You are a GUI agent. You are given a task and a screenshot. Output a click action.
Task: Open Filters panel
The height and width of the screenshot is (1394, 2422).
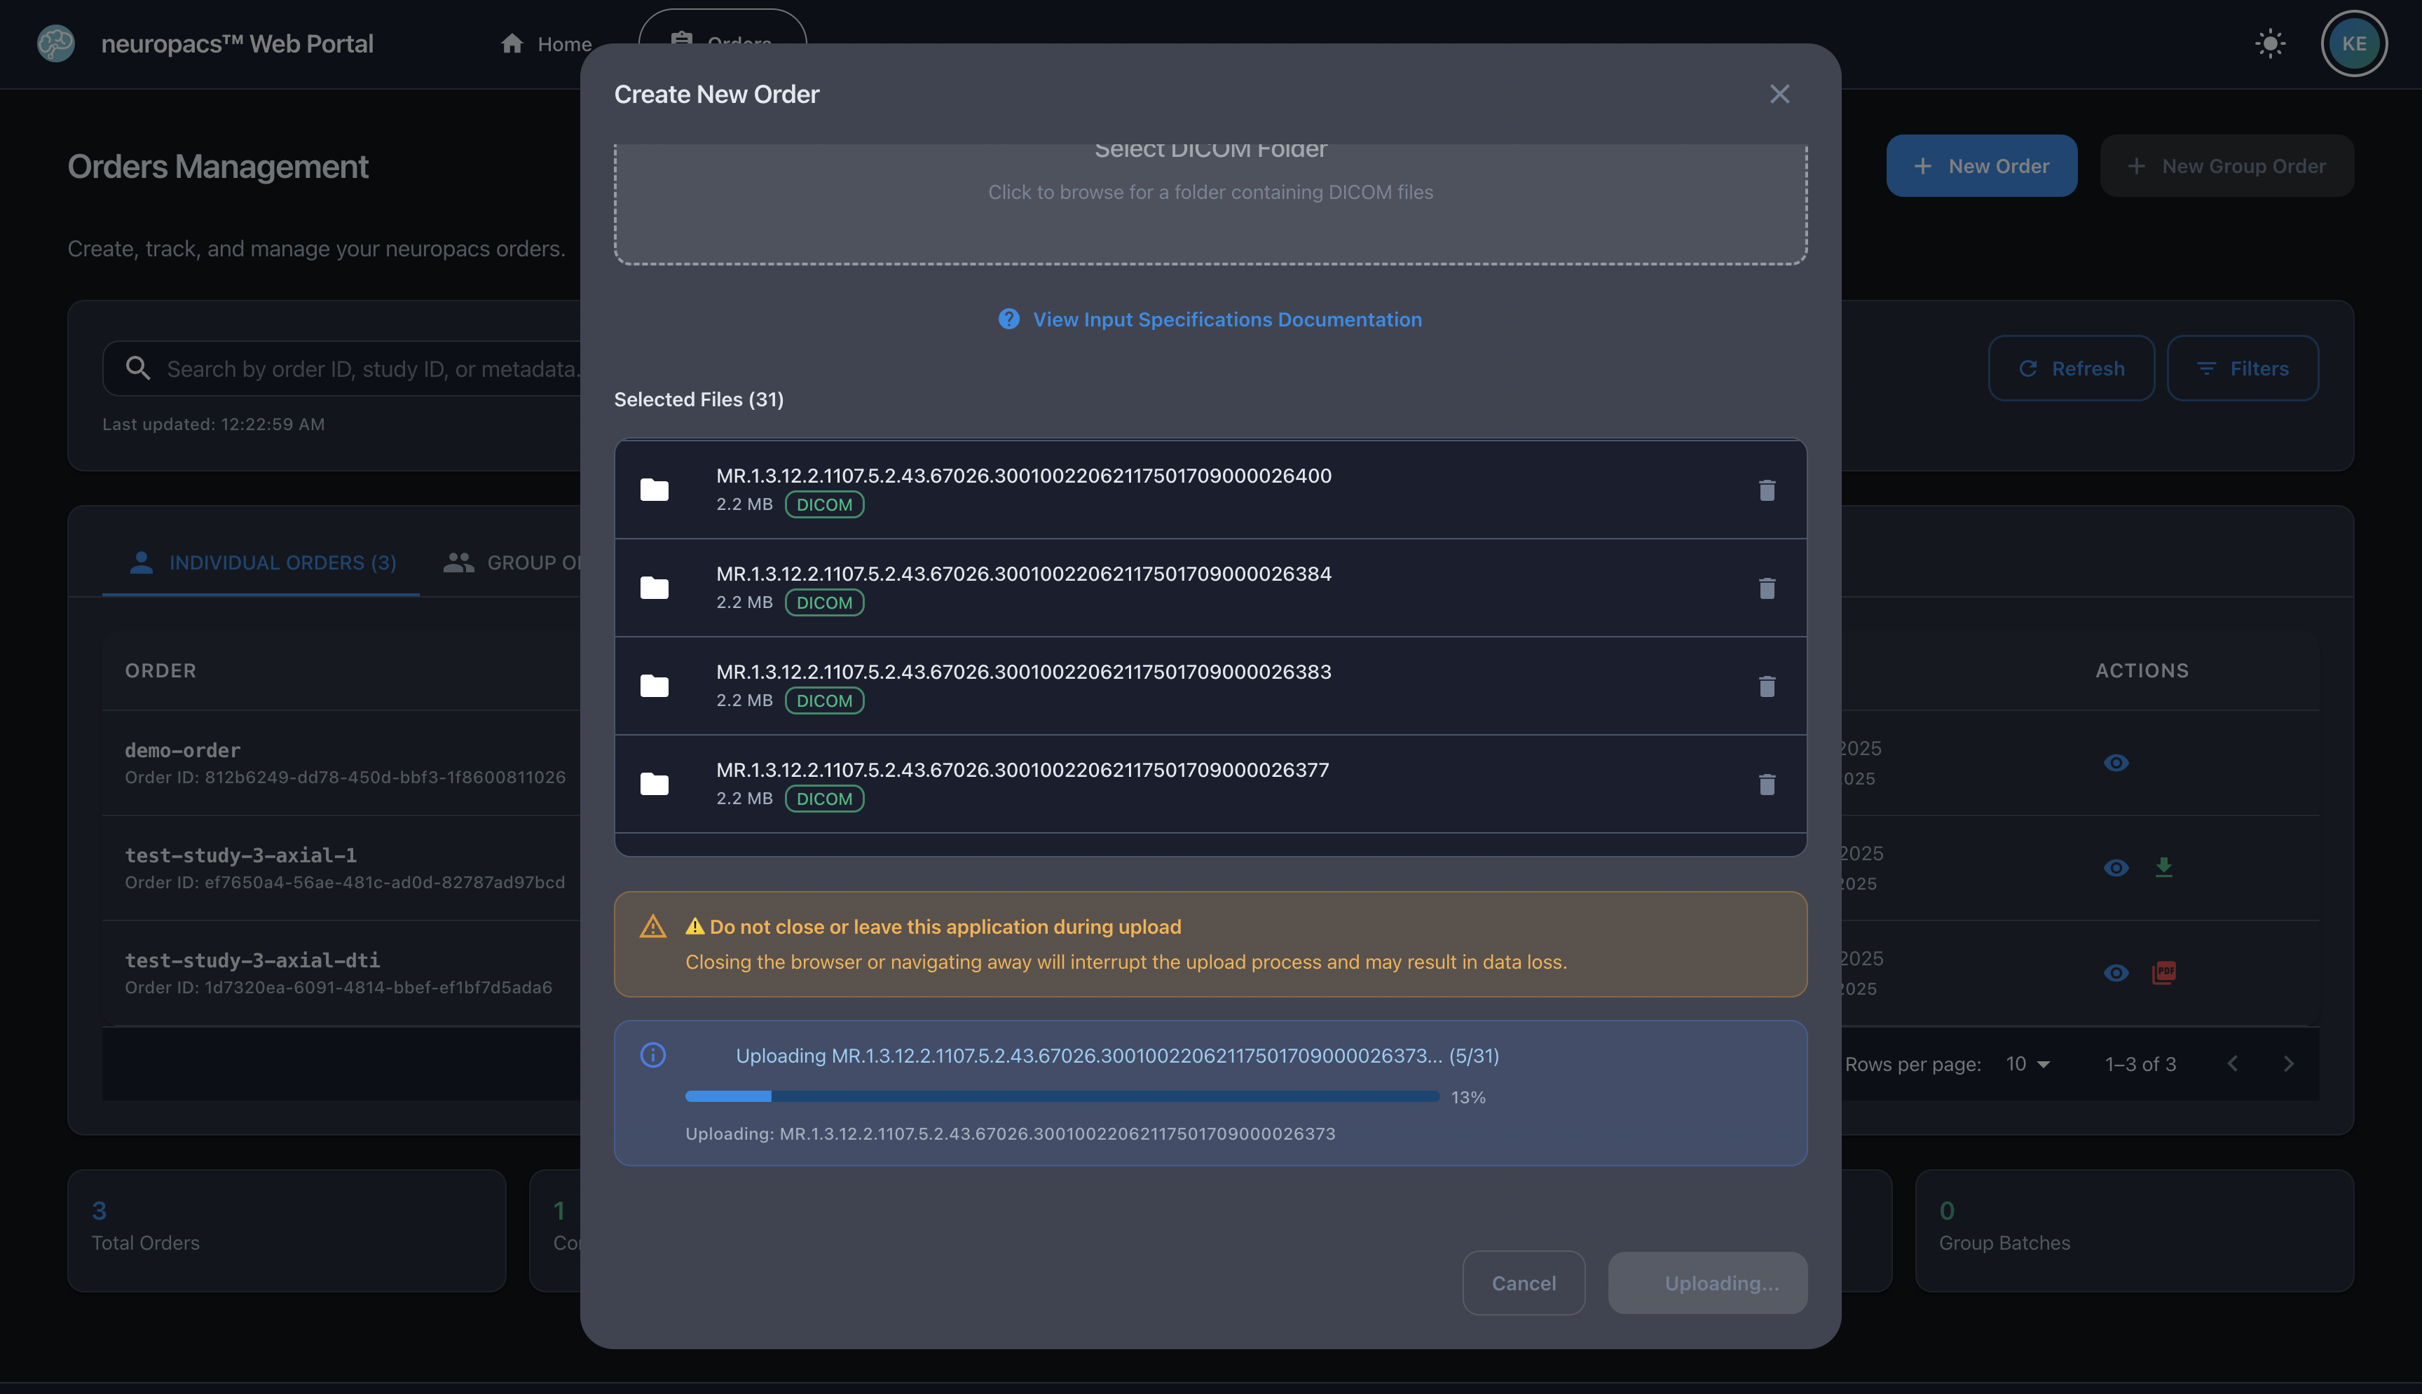(2243, 368)
